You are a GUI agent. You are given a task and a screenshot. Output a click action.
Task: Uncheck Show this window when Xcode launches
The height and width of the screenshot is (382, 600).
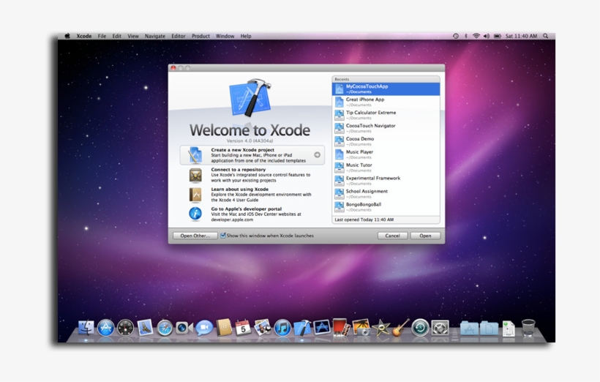(x=223, y=236)
